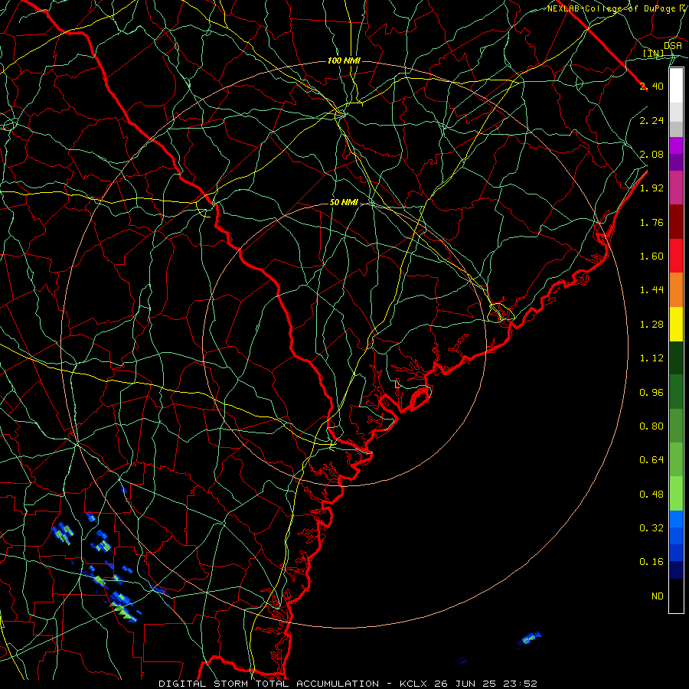Click the 50 NMI range ring label

pyautogui.click(x=344, y=203)
